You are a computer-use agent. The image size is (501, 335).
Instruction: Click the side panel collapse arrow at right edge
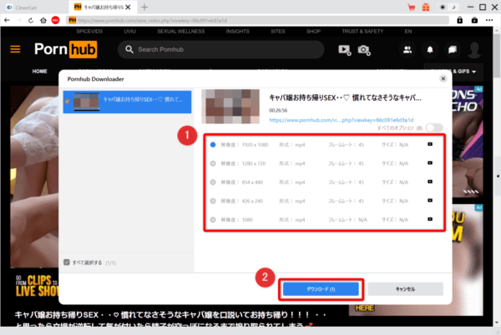point(498,176)
